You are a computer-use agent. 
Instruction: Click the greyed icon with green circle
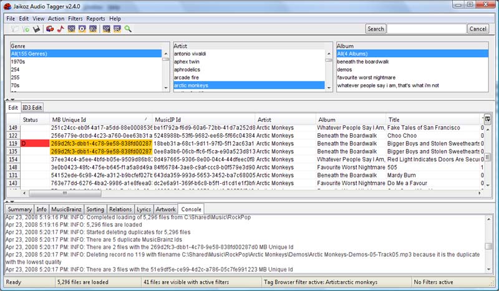(x=26, y=29)
